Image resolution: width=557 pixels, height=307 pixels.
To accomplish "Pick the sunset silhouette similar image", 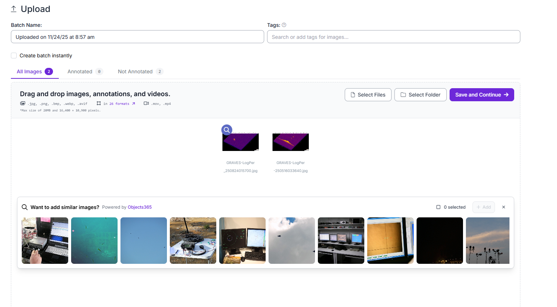I will pyautogui.click(x=488, y=241).
